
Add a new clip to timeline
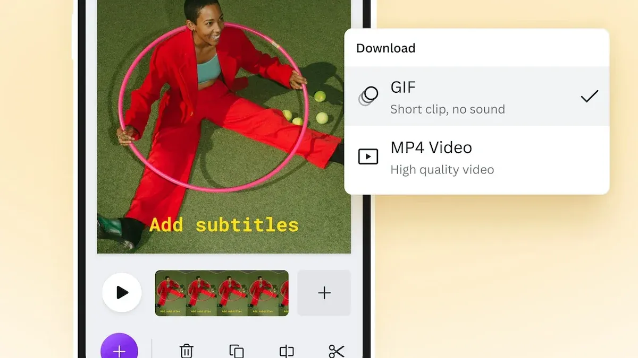click(324, 293)
